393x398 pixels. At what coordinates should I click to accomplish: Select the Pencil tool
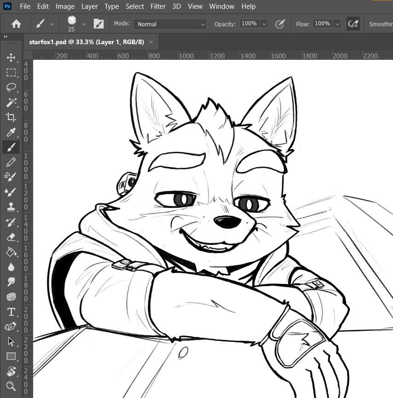tap(11, 162)
